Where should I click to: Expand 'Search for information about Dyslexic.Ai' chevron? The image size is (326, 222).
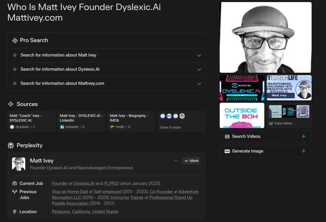point(199,69)
